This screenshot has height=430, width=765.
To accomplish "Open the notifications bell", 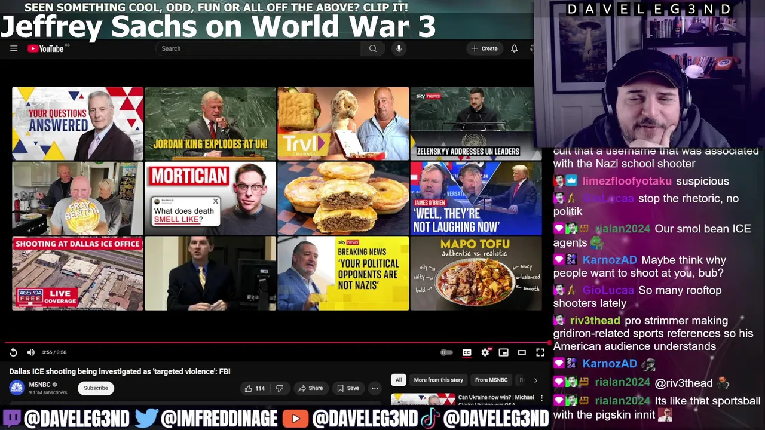I will [x=514, y=48].
